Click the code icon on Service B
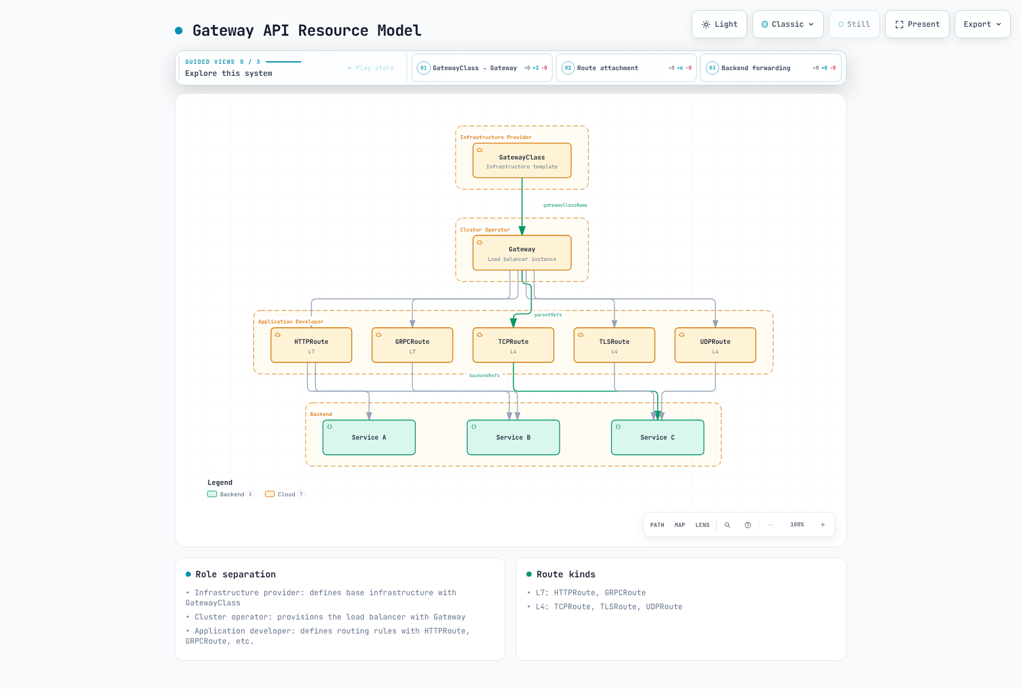 (474, 427)
